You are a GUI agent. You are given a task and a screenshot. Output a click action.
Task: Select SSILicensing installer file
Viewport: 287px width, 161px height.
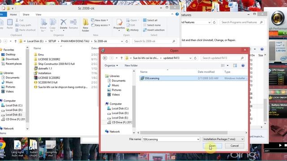click(x=193, y=78)
